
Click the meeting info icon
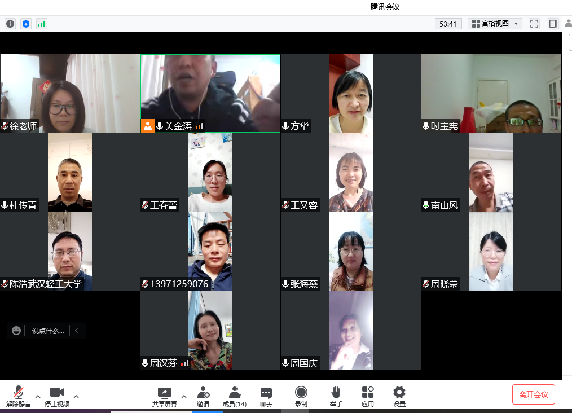coord(10,24)
